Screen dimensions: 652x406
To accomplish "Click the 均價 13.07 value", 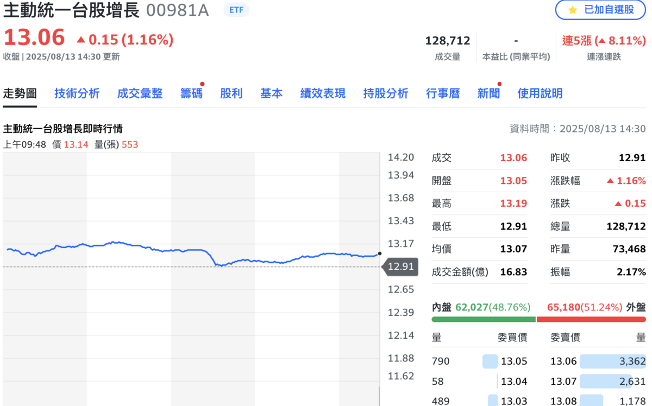I will tap(513, 249).
